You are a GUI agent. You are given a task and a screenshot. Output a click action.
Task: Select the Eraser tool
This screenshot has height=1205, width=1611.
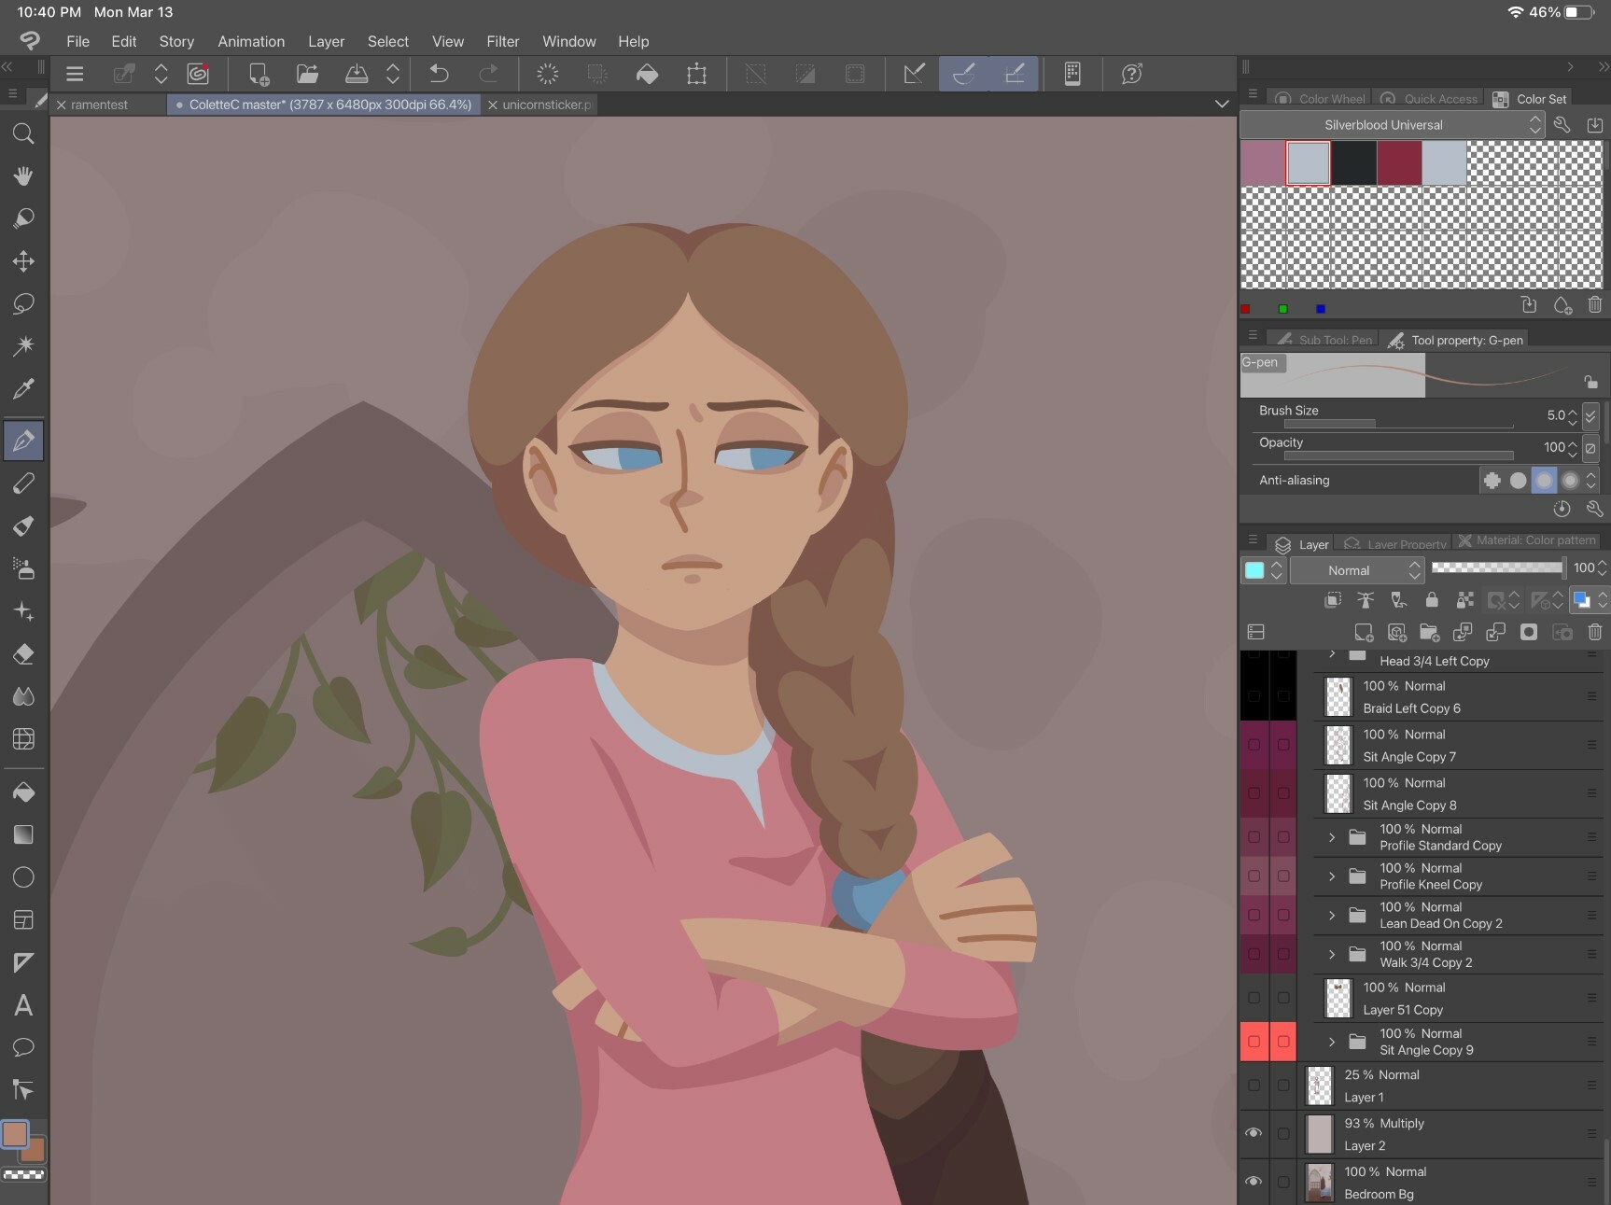(23, 654)
